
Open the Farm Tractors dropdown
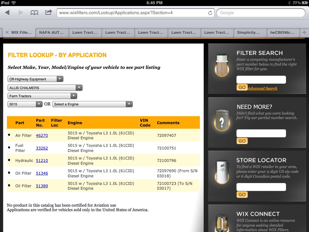tap(42, 96)
